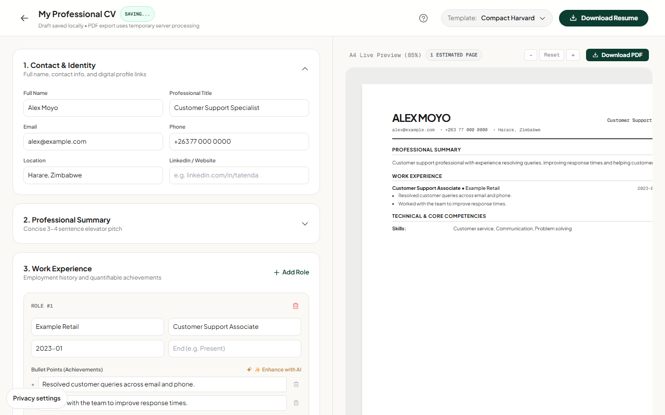665x415 pixels.
Task: Edit the Full Name field Alex Moyo
Action: 93,108
